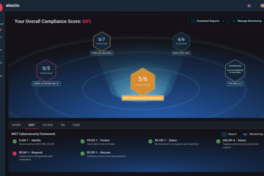The width and height of the screenshot is (264, 176).
Task: Click the green check beside D.AM-1 Identify
Action: (x=15, y=141)
